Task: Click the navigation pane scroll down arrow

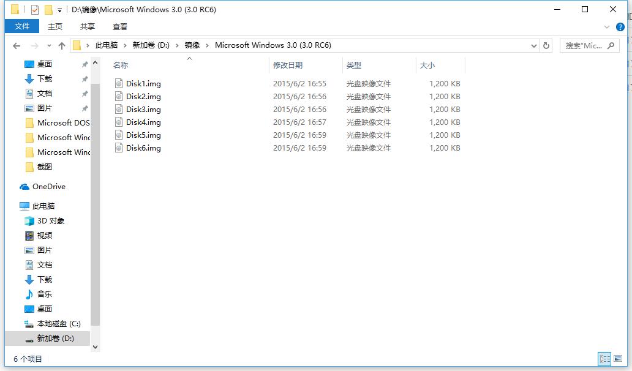Action: [x=95, y=347]
